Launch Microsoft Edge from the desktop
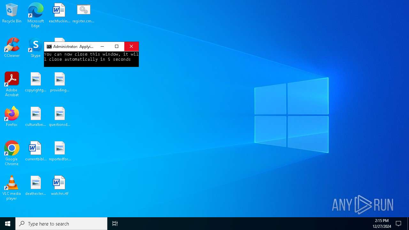The width and height of the screenshot is (409, 230). click(35, 15)
